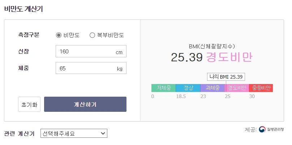Click the 나의 BMI 25.39 tooltip marker
The width and height of the screenshot is (292, 145).
pos(226,77)
